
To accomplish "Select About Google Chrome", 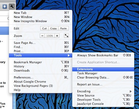I will [x=41, y=81].
